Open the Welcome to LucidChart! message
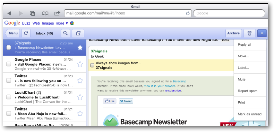 tap(45, 97)
